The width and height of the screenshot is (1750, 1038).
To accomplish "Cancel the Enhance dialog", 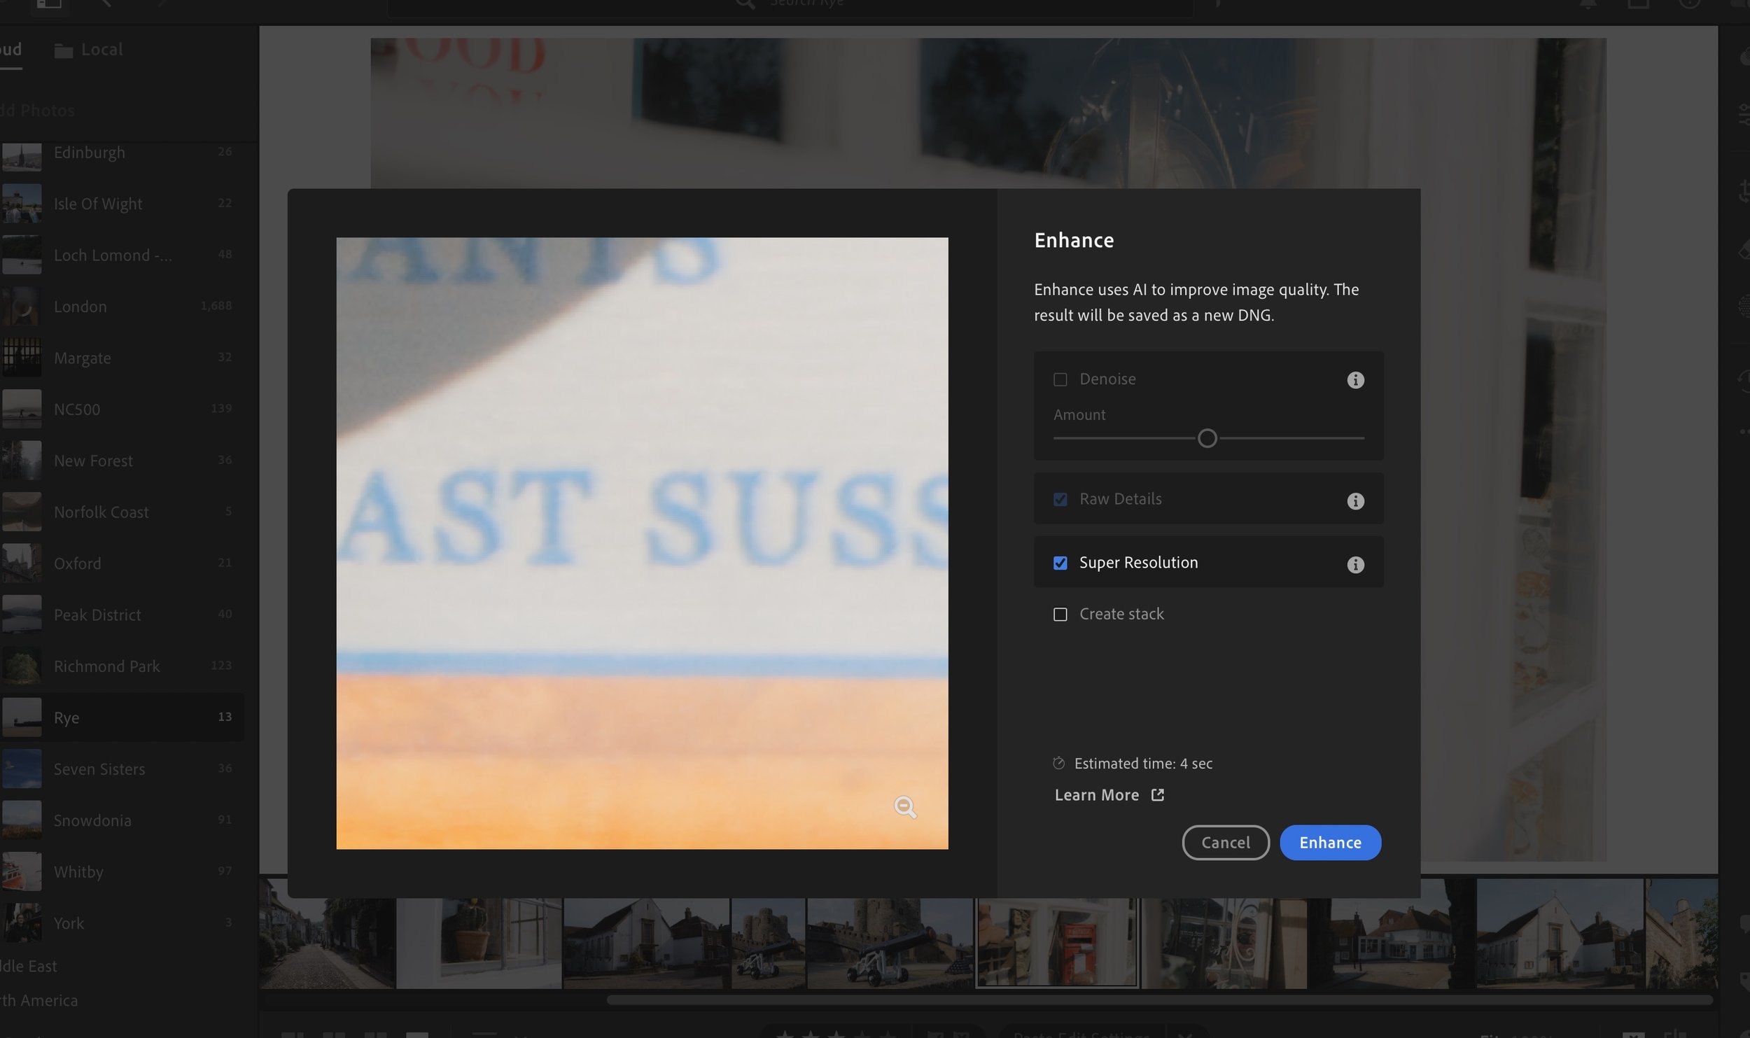I will tap(1225, 842).
